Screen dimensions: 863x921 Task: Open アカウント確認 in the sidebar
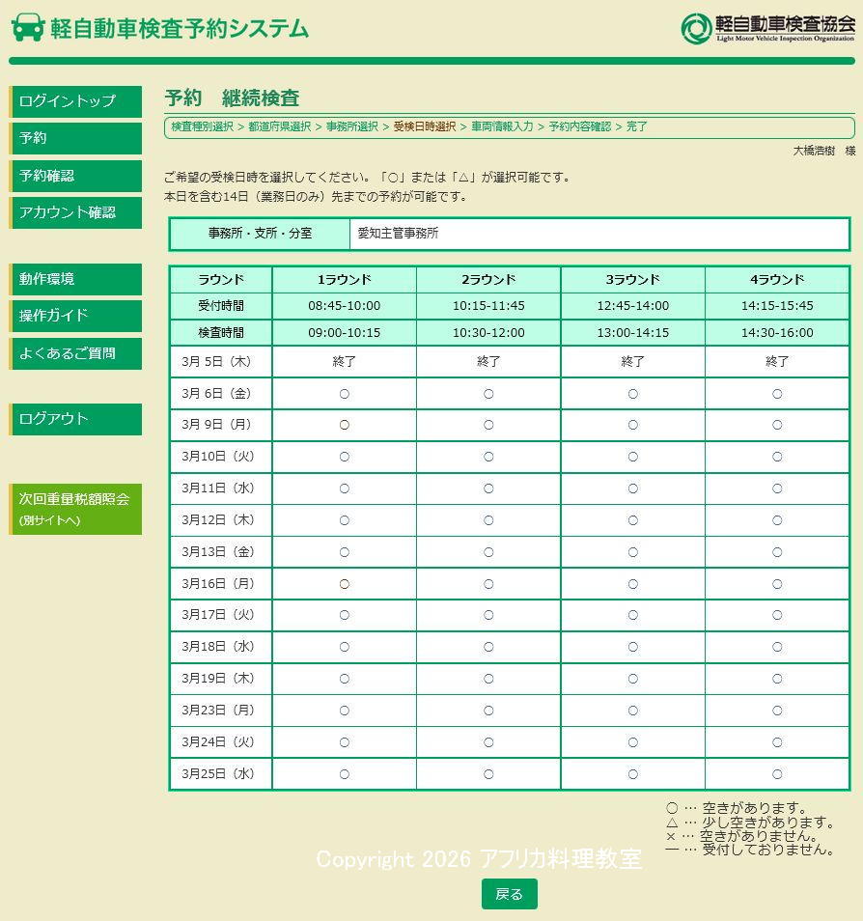click(76, 212)
